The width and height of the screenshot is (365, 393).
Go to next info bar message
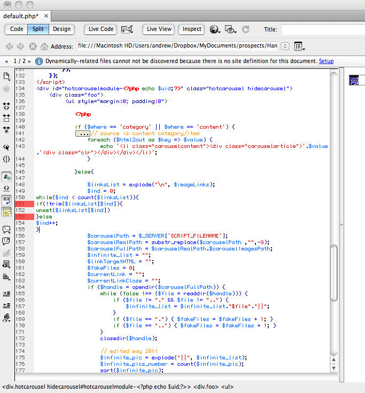pyautogui.click(x=29, y=61)
